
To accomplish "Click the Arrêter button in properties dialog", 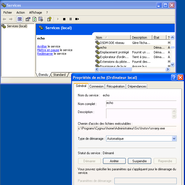I will tap(114, 161).
